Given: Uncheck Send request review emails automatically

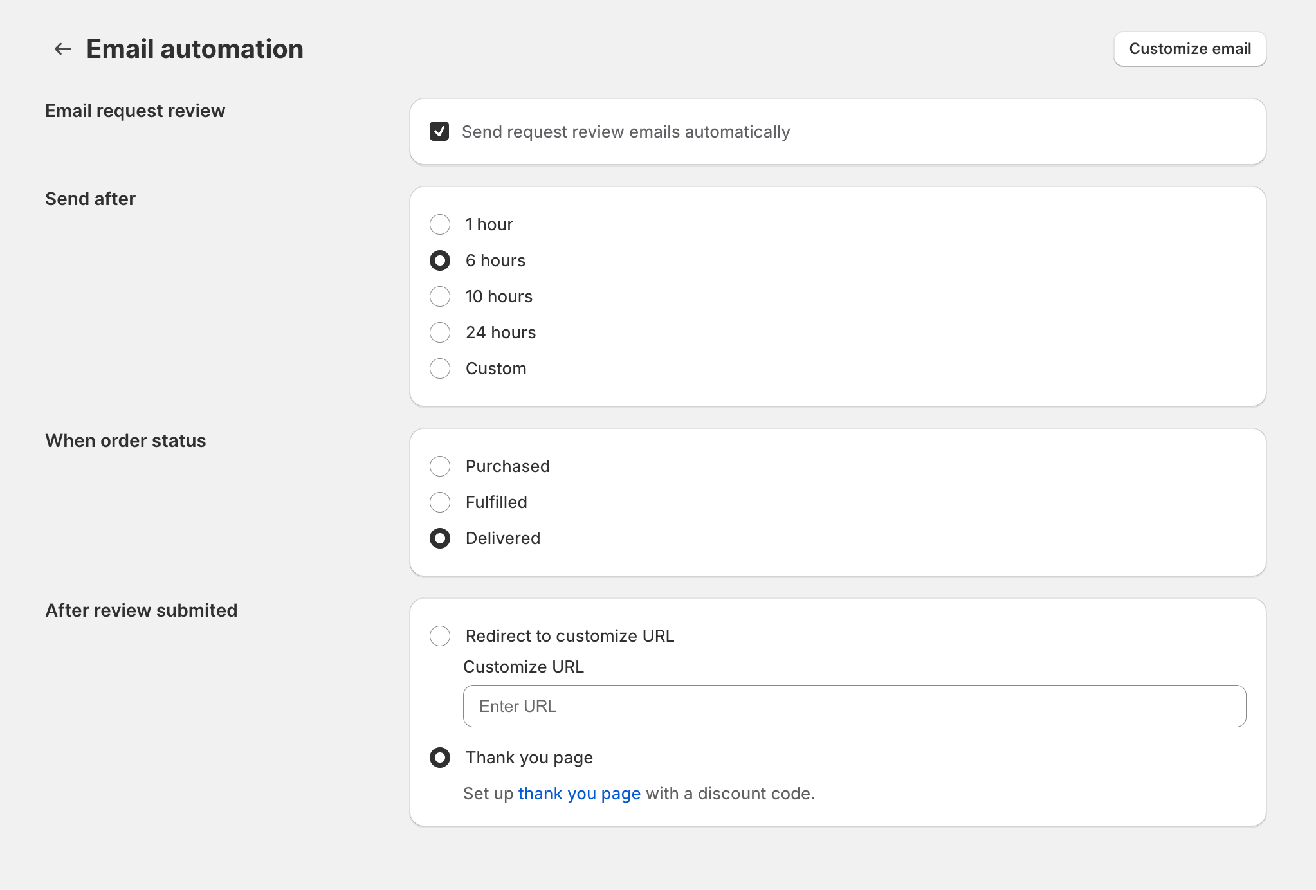Looking at the screenshot, I should [439, 131].
